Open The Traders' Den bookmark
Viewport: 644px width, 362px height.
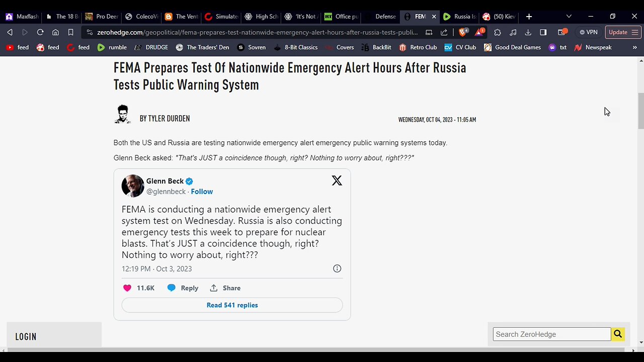[x=202, y=47]
